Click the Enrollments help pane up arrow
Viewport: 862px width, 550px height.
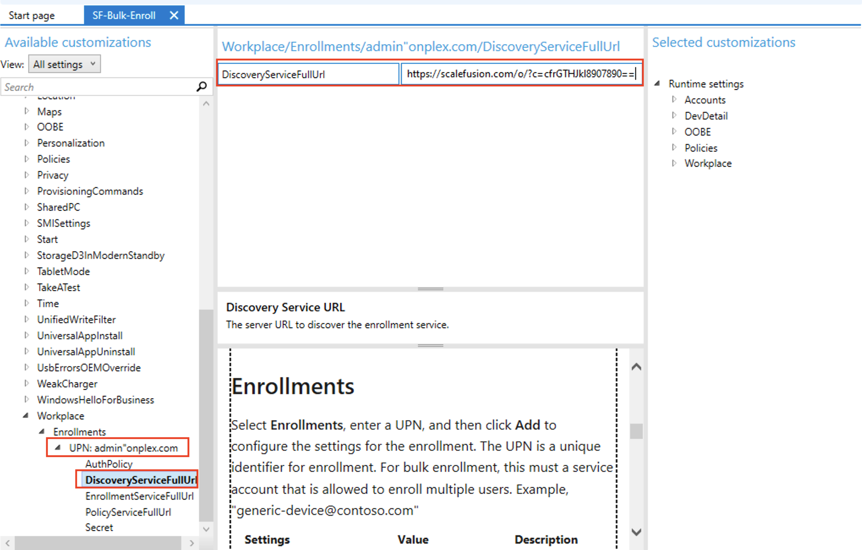click(636, 367)
